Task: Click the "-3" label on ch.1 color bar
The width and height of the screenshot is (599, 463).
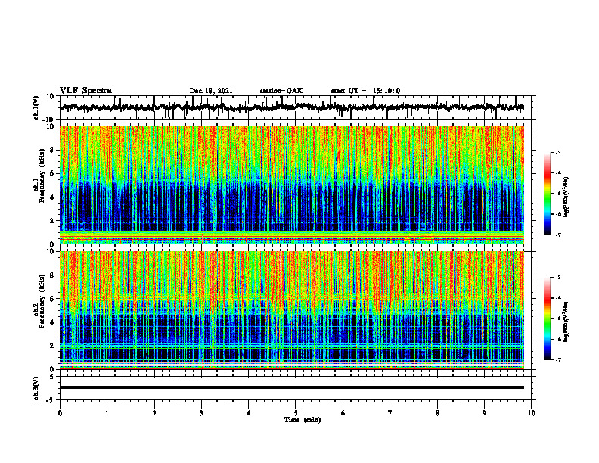Action: coord(558,153)
